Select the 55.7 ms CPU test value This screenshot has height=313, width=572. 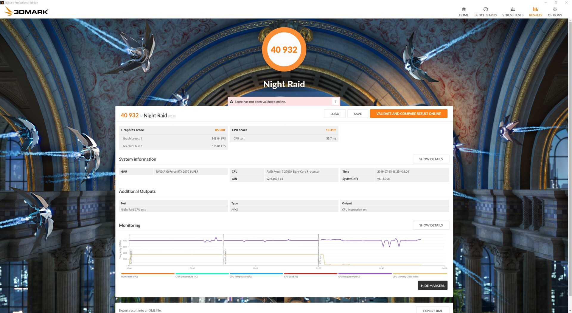[x=331, y=139]
